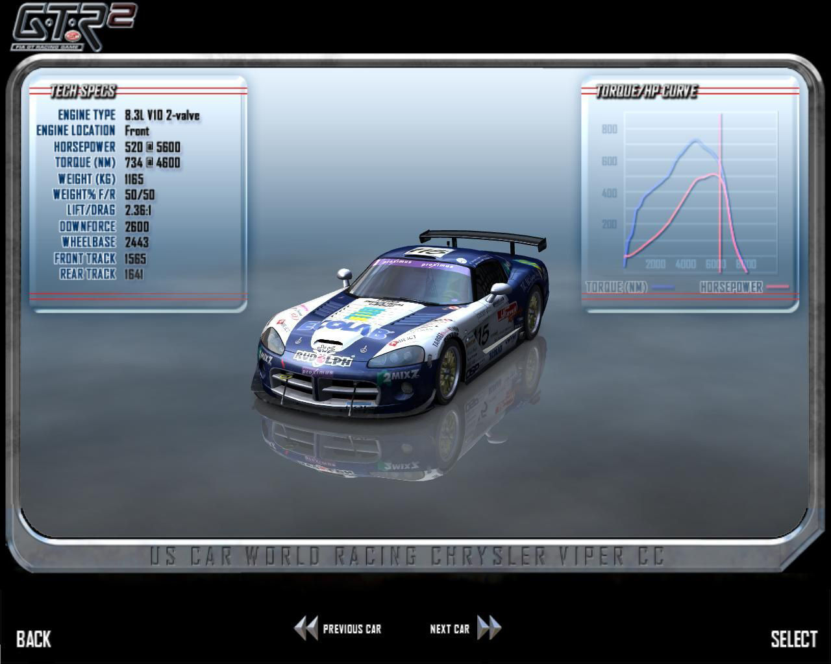
Task: Click lift/drag value '2.36:1'
Action: [138, 210]
